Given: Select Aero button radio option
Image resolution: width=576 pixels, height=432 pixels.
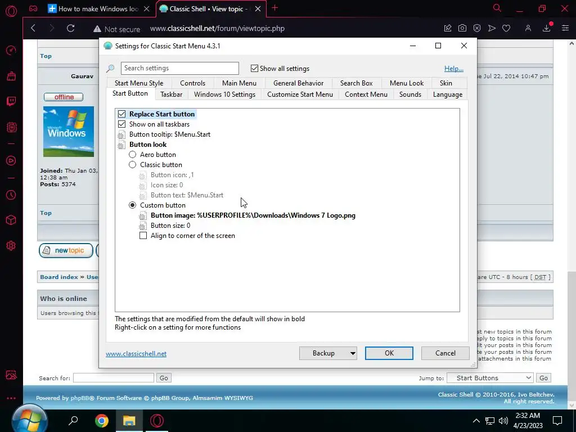Looking at the screenshot, I should click(132, 155).
